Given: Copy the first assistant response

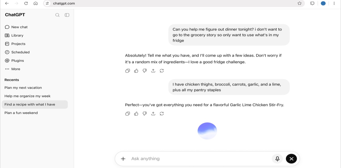Looking at the screenshot, I should tap(128, 71).
